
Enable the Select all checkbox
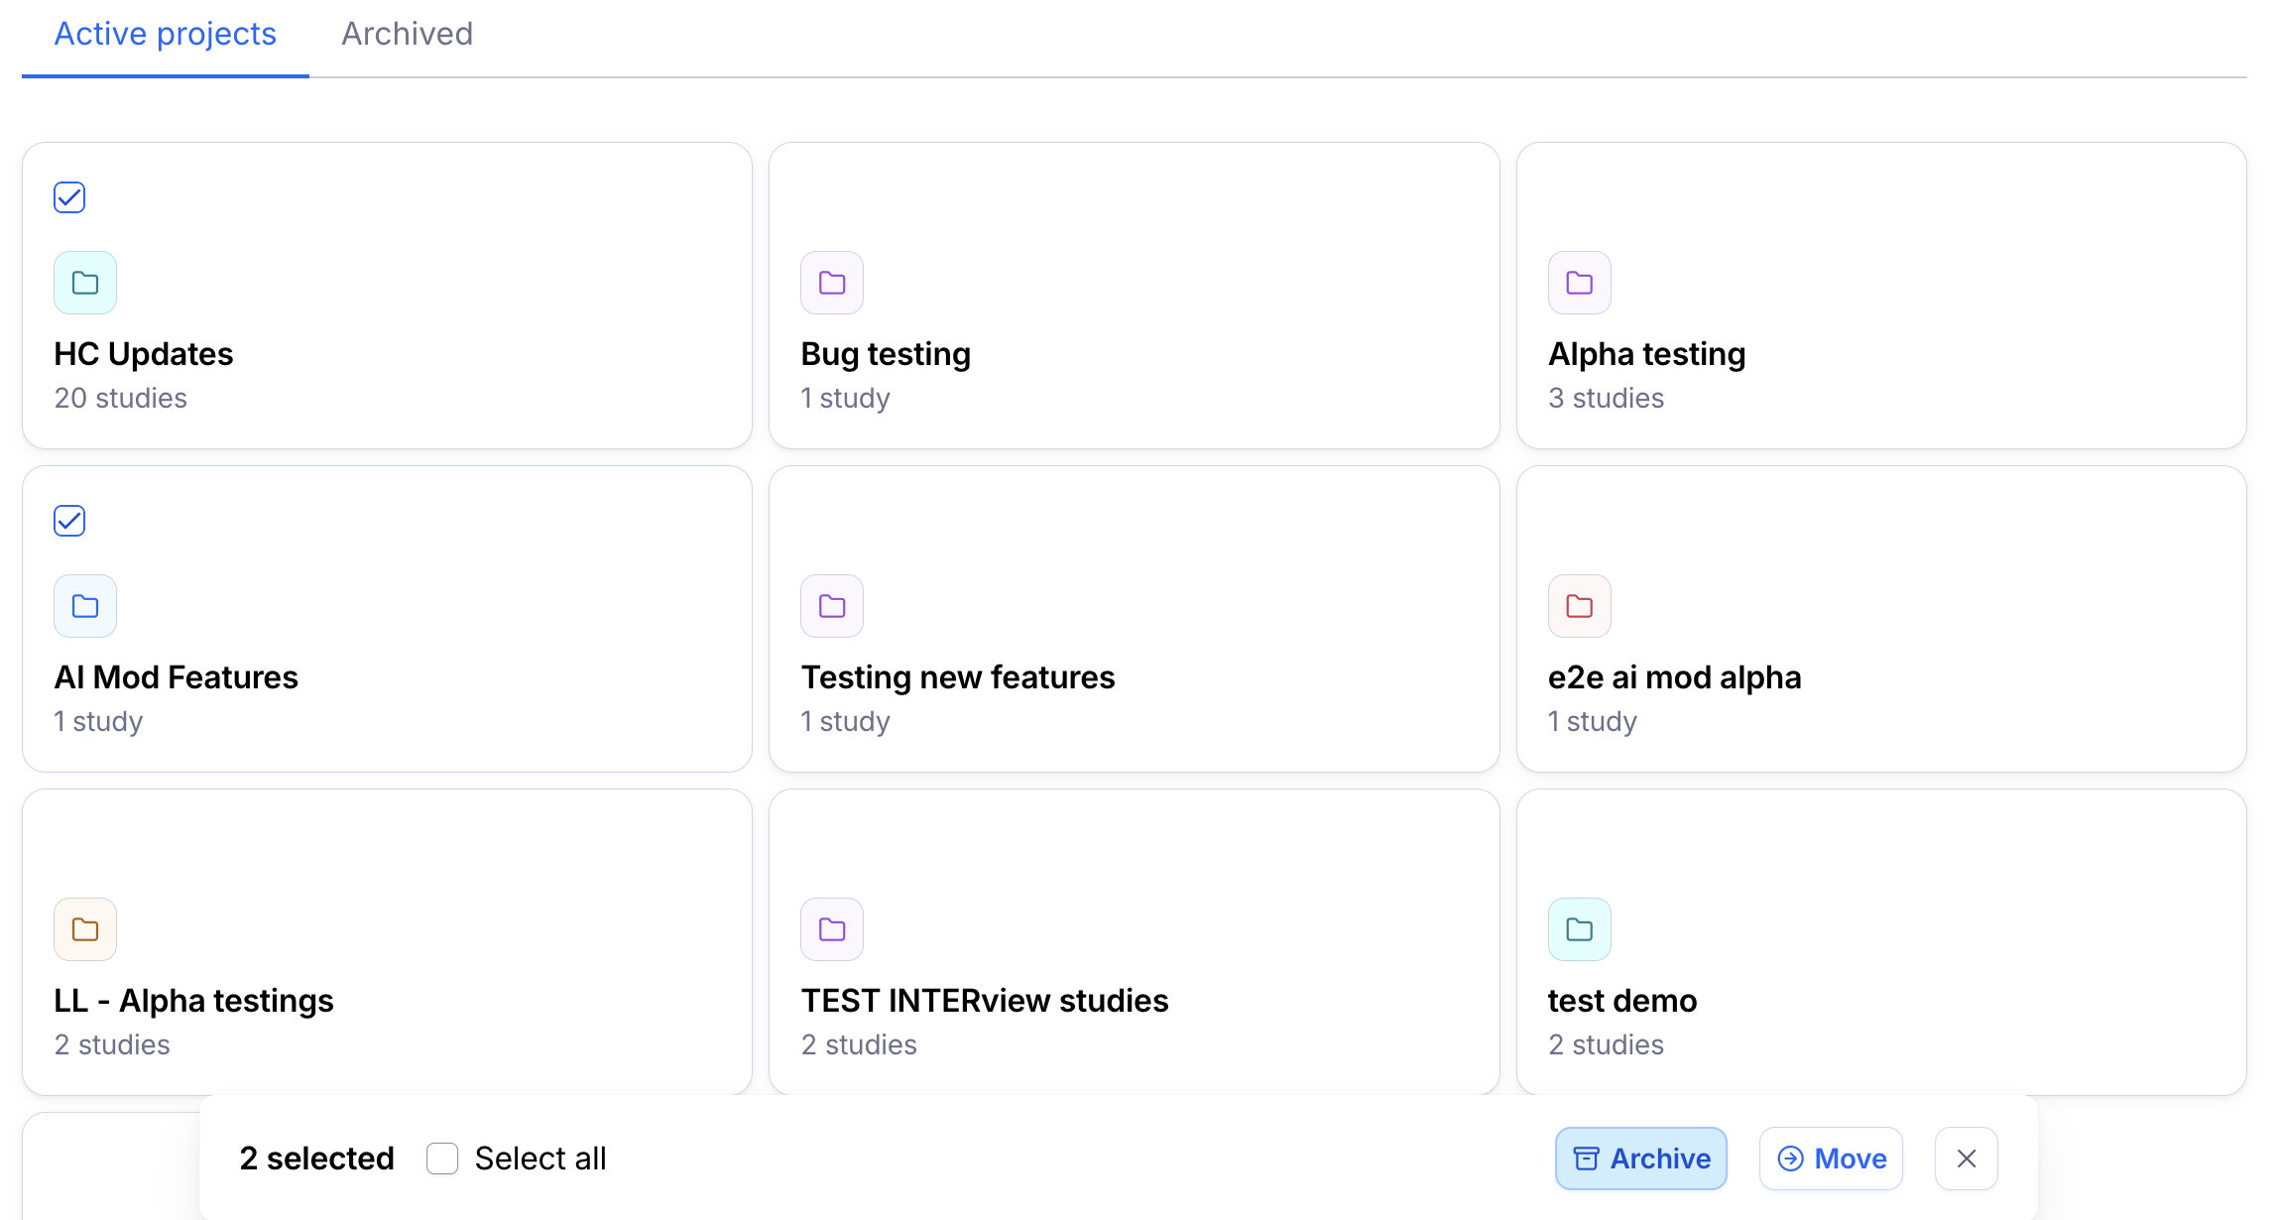(x=442, y=1159)
